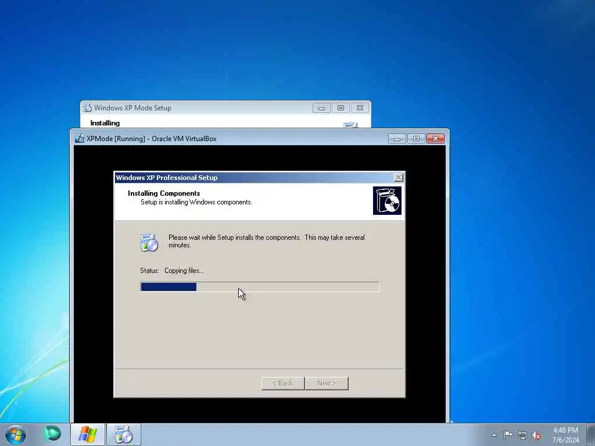Close the Windows XP Professional Setup dialog
The height and width of the screenshot is (446, 595).
point(398,178)
